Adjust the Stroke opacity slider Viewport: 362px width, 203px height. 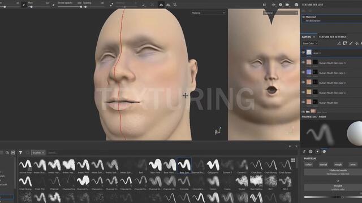click(x=70, y=7)
